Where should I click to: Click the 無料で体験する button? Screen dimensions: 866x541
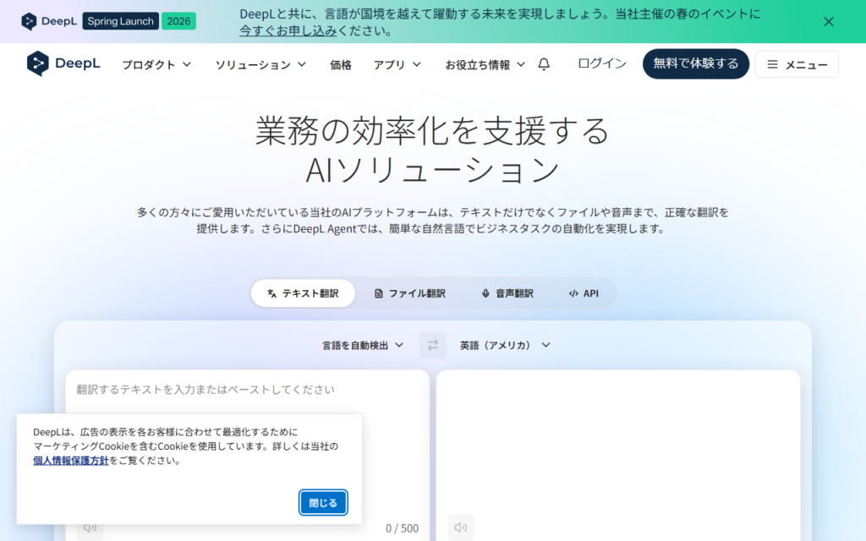point(696,64)
